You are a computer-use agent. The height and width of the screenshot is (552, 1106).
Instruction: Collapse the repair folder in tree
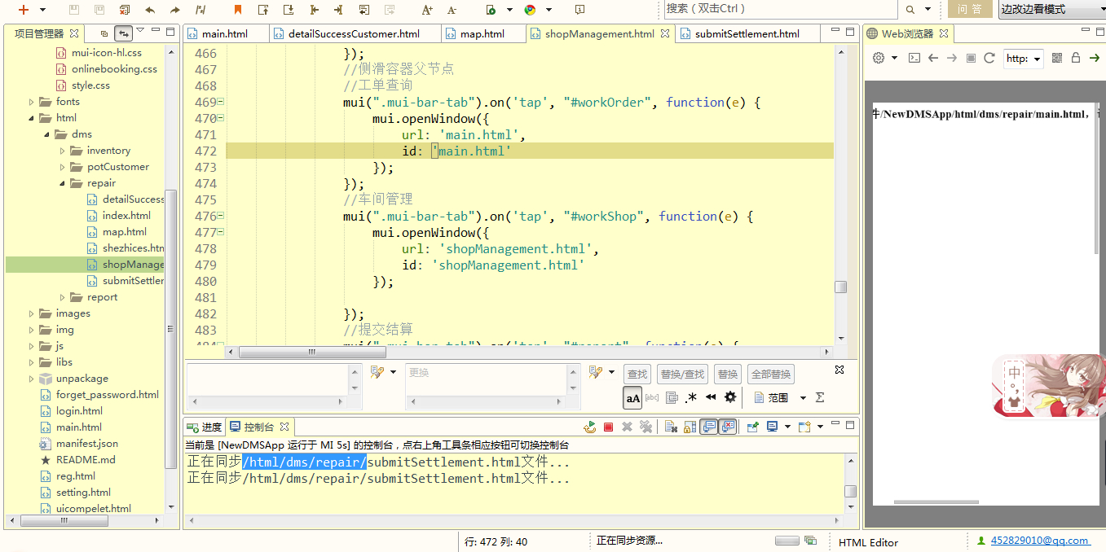tap(62, 183)
